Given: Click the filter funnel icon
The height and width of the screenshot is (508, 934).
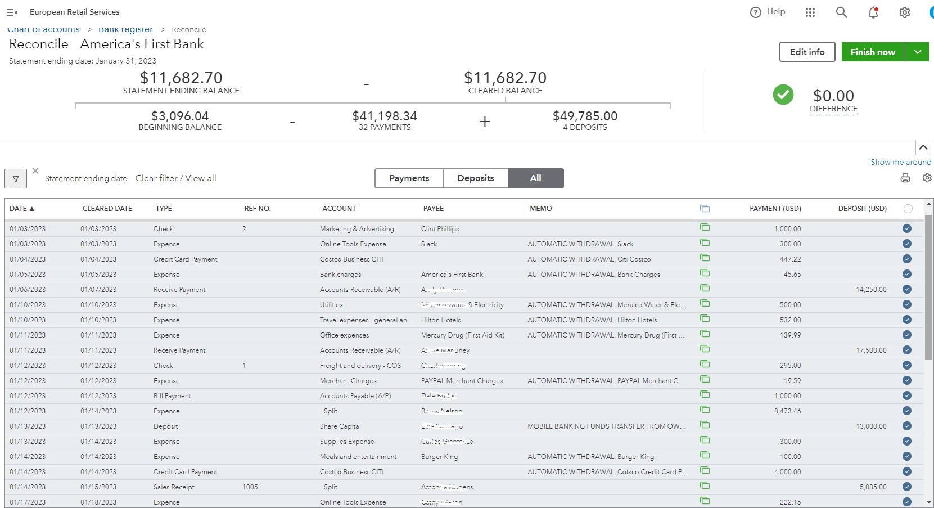Looking at the screenshot, I should pos(16,179).
